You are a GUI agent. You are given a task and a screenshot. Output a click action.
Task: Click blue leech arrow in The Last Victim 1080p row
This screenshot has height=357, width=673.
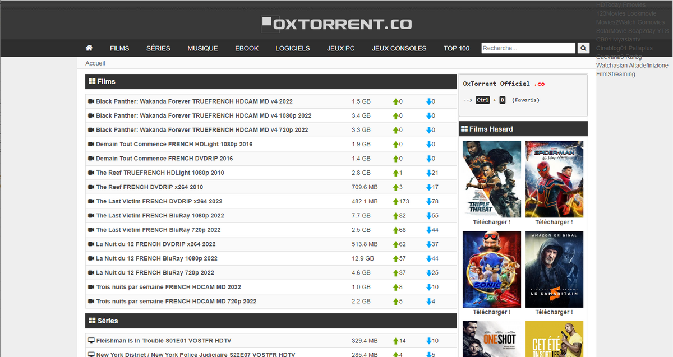(x=429, y=216)
